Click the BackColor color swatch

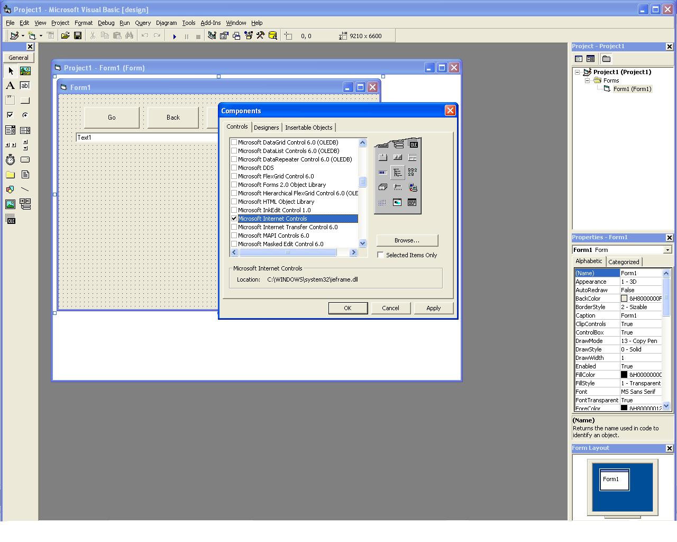click(x=624, y=299)
